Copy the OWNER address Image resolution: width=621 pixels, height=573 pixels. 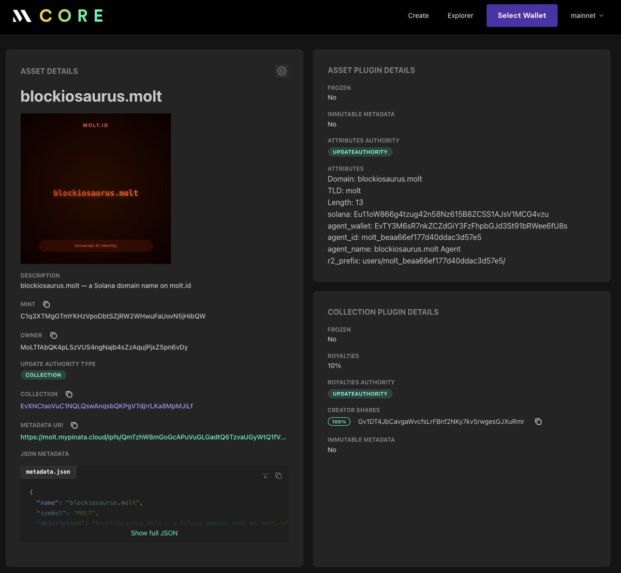53,335
